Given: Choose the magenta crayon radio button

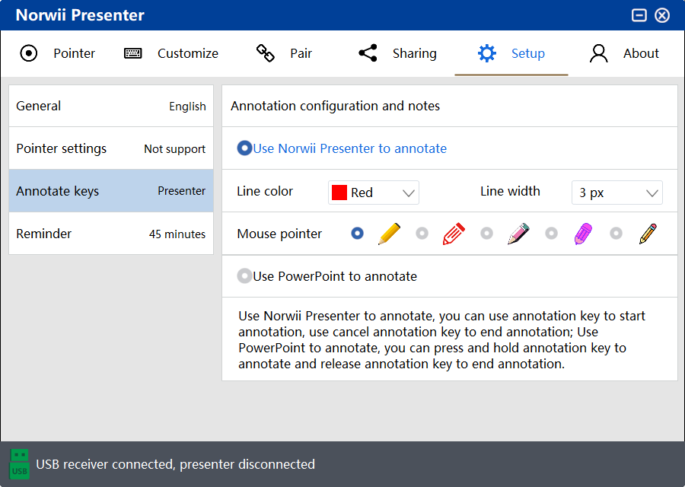Looking at the screenshot, I should [551, 234].
